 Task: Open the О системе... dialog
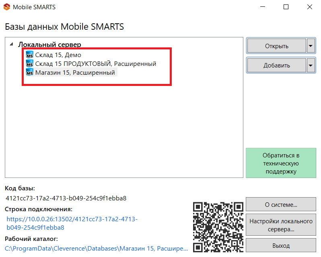click(x=281, y=204)
